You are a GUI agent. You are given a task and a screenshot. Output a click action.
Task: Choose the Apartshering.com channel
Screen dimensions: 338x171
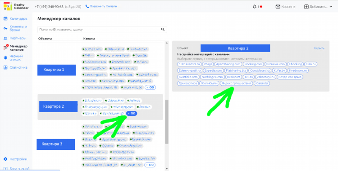(x=228, y=64)
